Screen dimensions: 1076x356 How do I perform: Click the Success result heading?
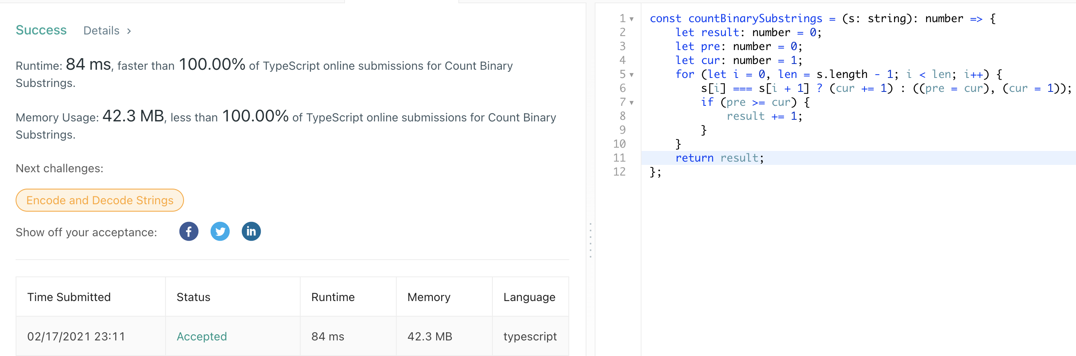[41, 30]
